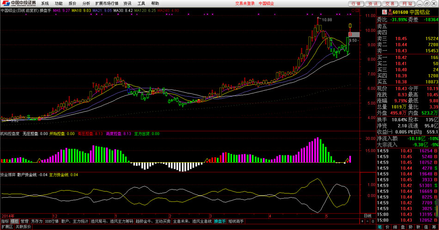The height and width of the screenshot is (230, 439).
Task: Click the 资金博弈 indicator title
Action: [8, 175]
